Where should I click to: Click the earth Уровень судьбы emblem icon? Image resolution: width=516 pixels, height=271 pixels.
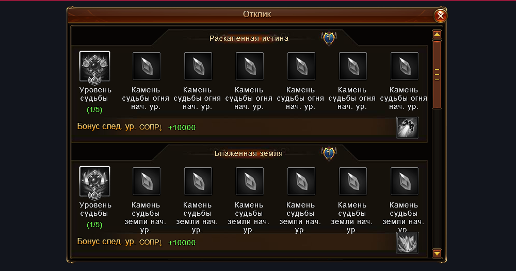click(x=94, y=182)
